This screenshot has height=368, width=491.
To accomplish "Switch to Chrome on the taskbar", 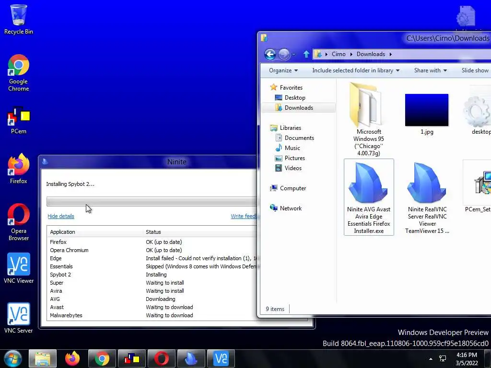I will pyautogui.click(x=102, y=358).
